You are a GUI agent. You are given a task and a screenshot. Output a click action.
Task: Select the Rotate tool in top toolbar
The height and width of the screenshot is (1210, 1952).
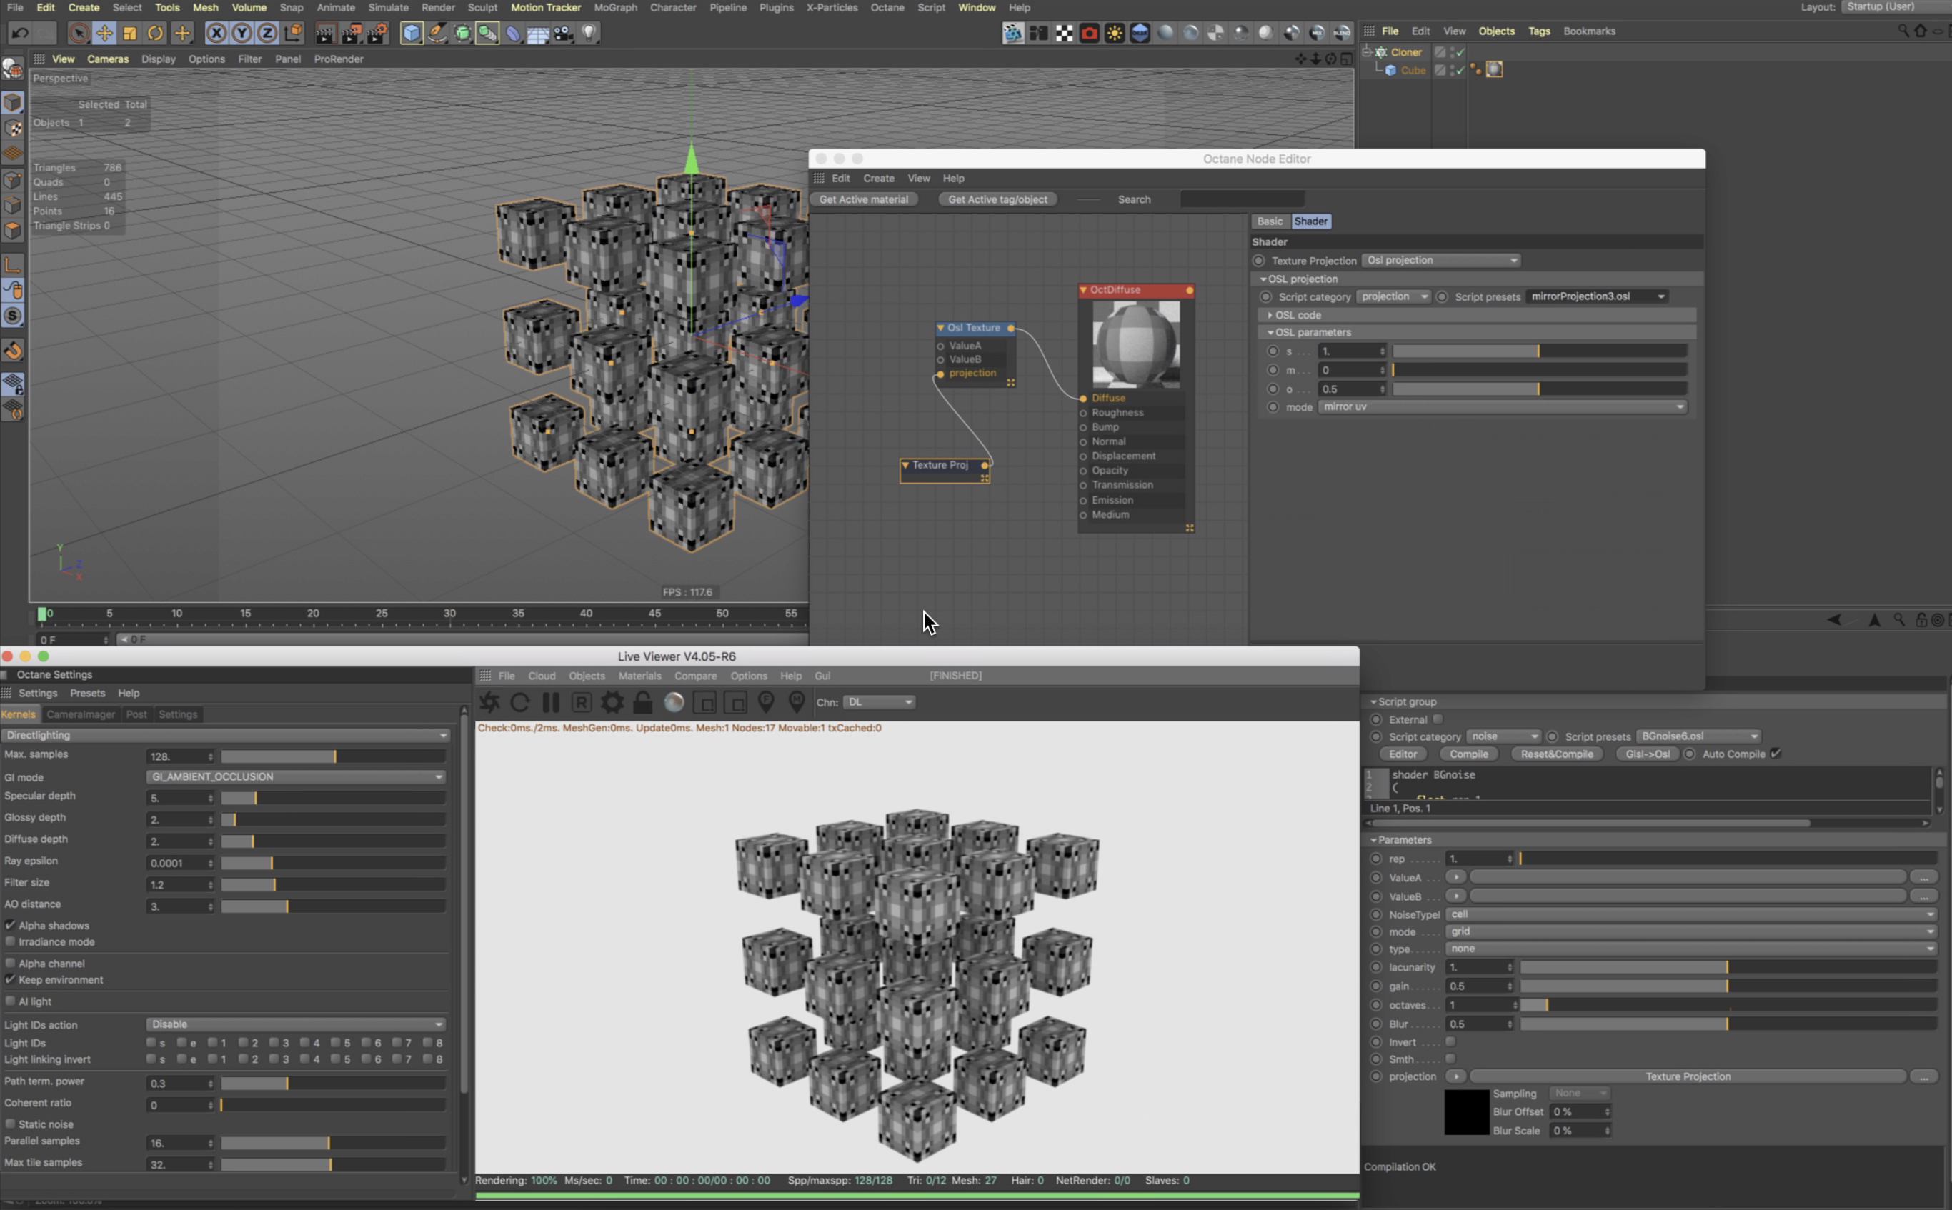[x=155, y=33]
